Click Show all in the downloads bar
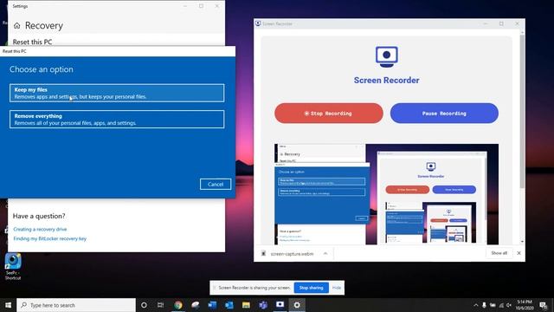 499,253
